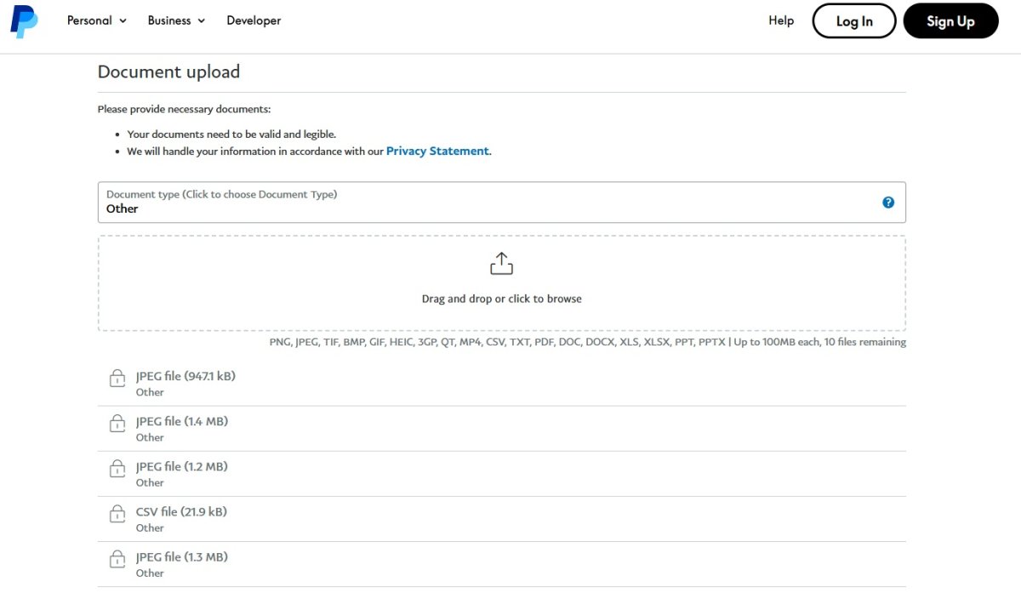Open the Help link in header
The height and width of the screenshot is (599, 1021).
[x=781, y=20]
